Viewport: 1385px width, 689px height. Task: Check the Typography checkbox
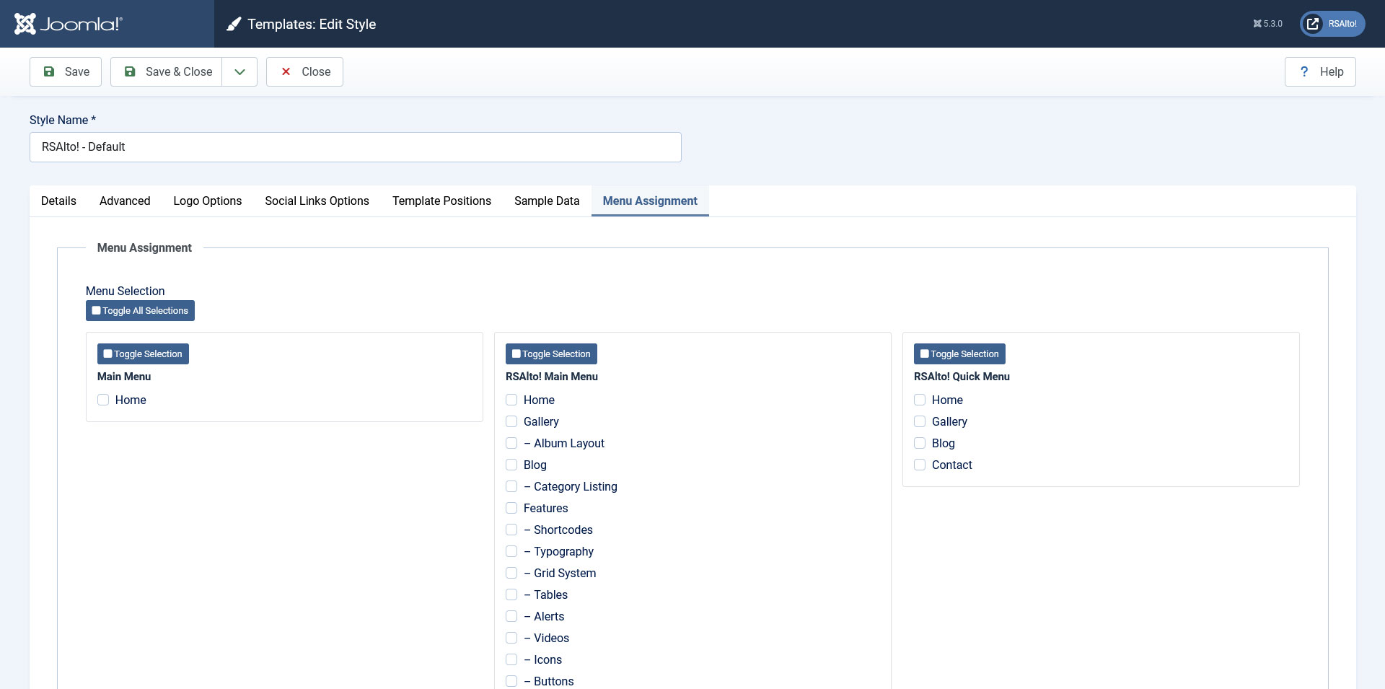coord(511,551)
